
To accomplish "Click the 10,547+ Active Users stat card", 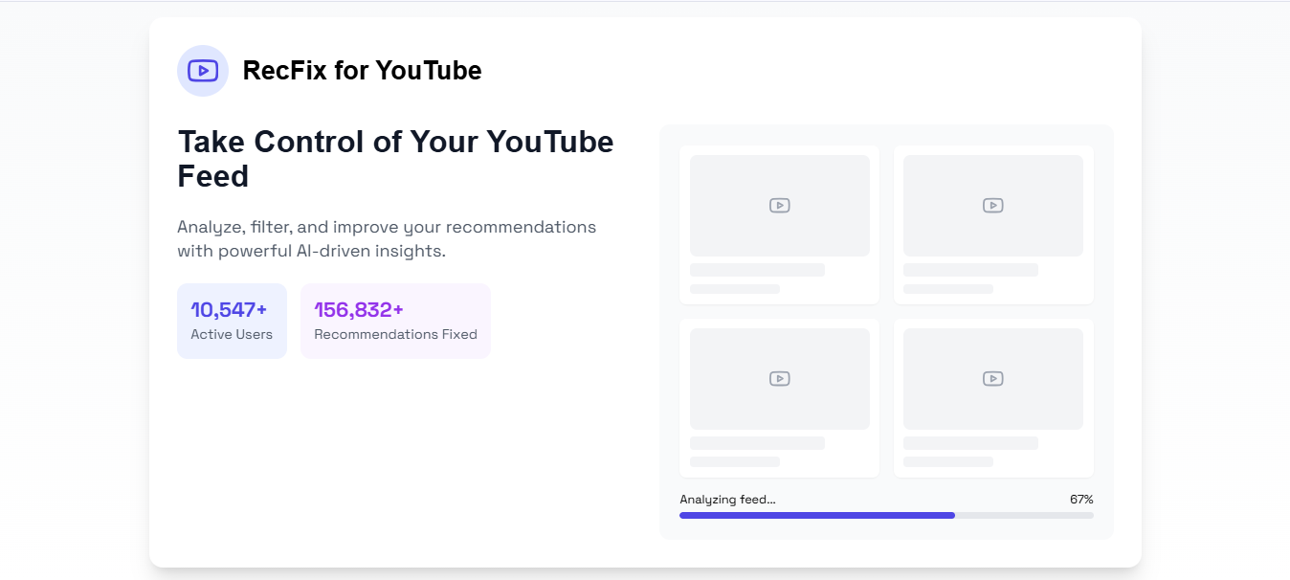I will 232,321.
